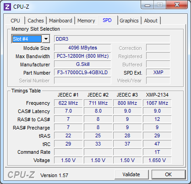Click the Part Number value F3-17000CL9-4GBXLD
This screenshot has width=191, height=184.
click(82, 72)
